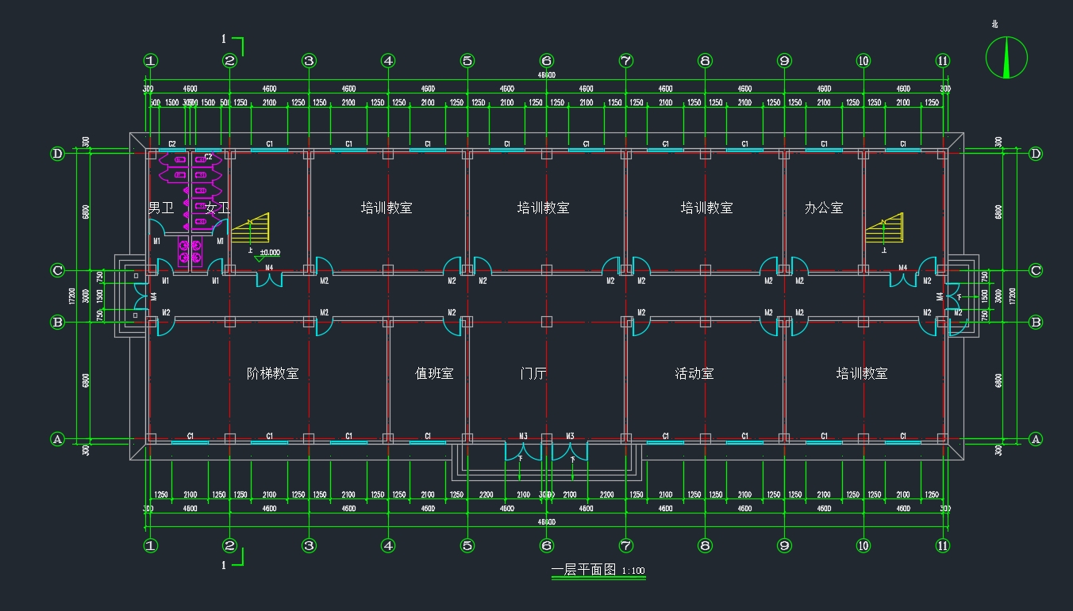This screenshot has width=1073, height=611.
Task: Select the 男卫 restroom label
Action: 161,208
